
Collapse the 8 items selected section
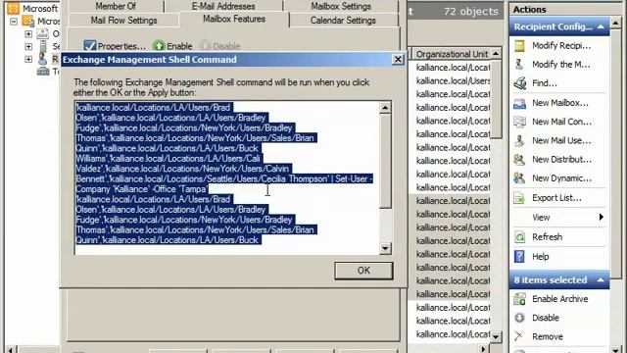click(601, 280)
